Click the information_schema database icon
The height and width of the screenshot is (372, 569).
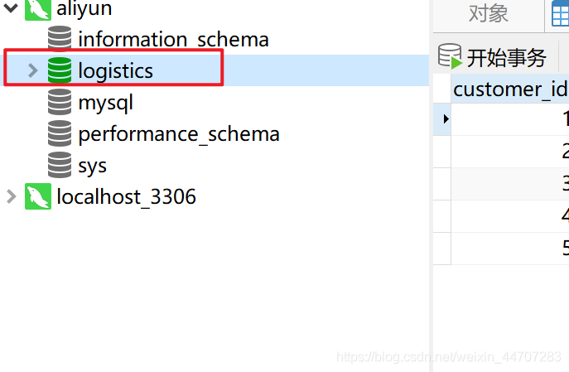click(x=60, y=39)
